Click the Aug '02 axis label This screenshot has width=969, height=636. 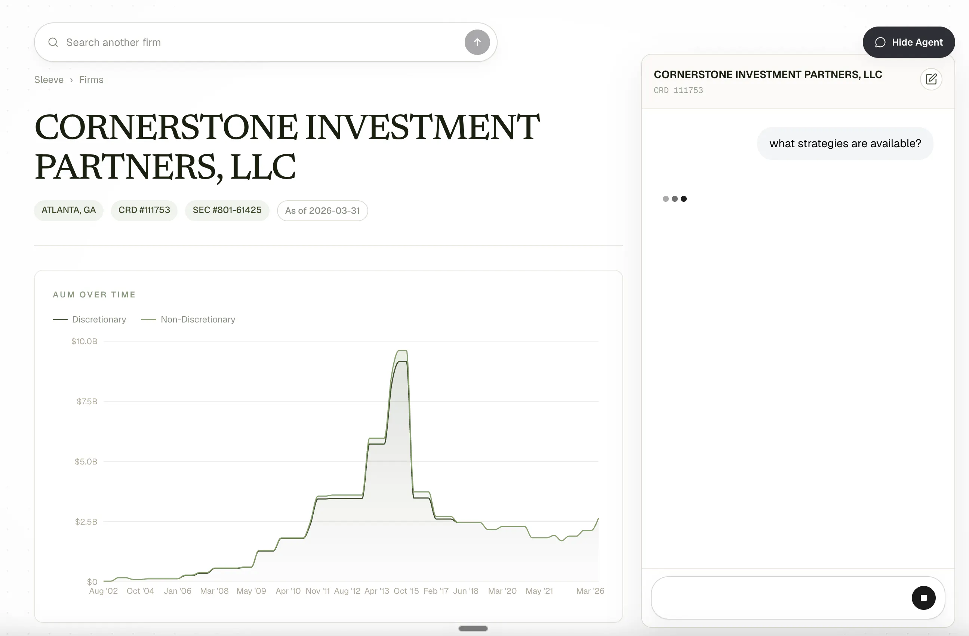coord(104,591)
